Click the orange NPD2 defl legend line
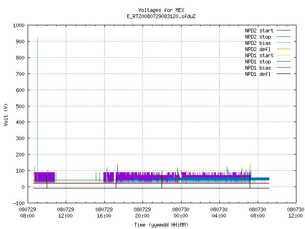Viewport: 305px width, 229px height. [284, 49]
